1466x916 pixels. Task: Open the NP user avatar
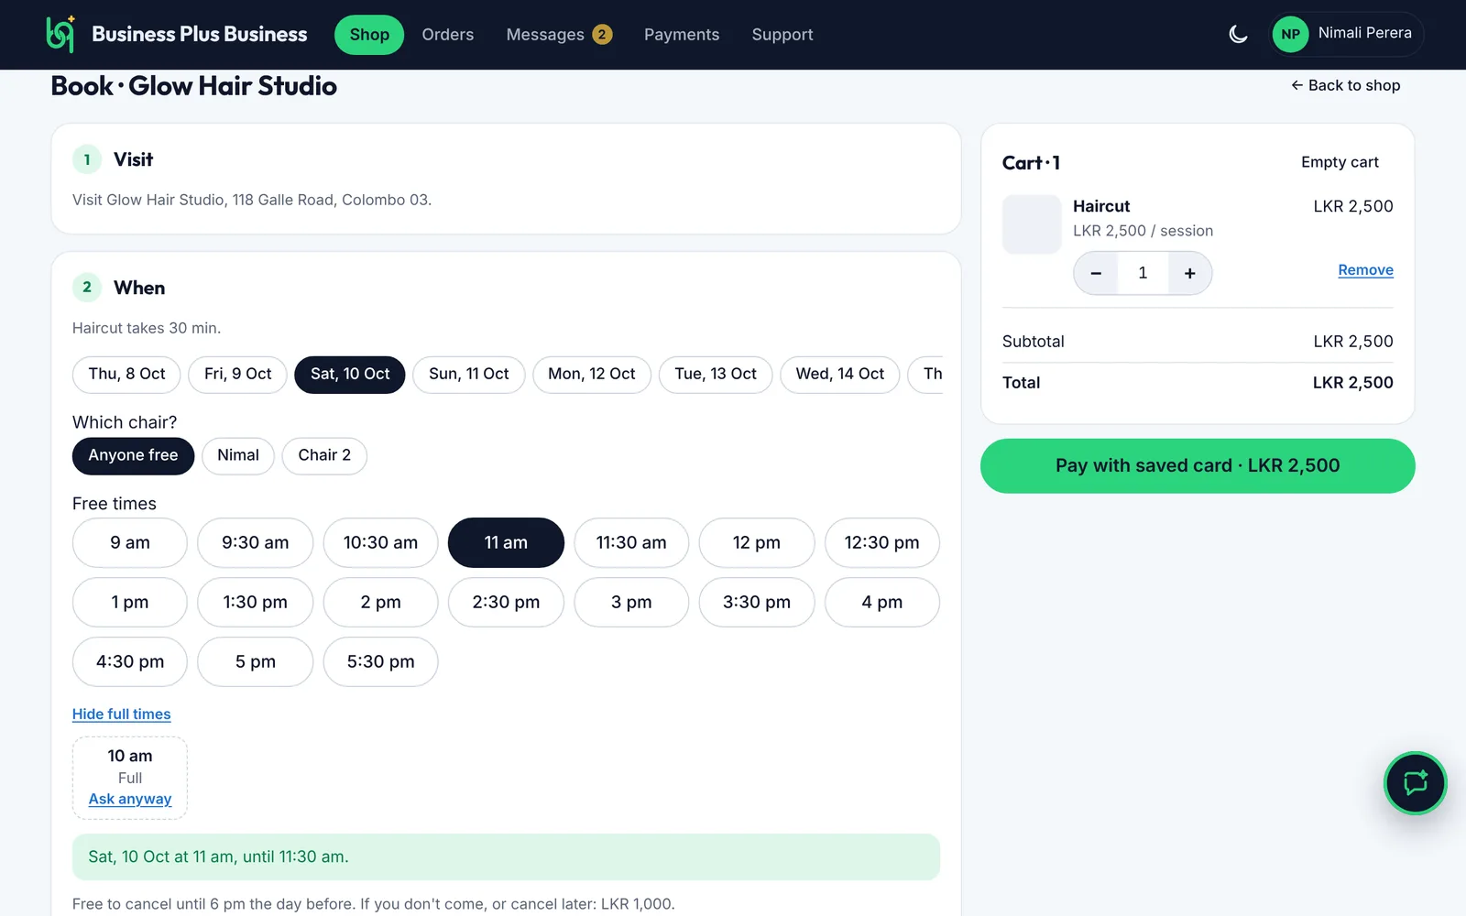tap(1290, 35)
